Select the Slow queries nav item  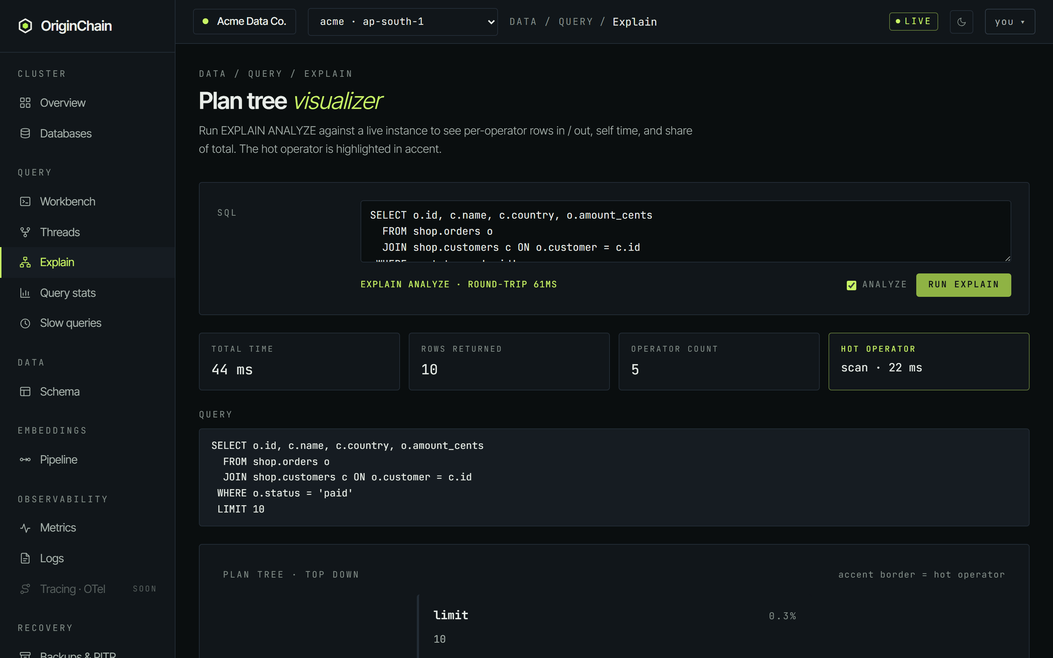[88, 323]
